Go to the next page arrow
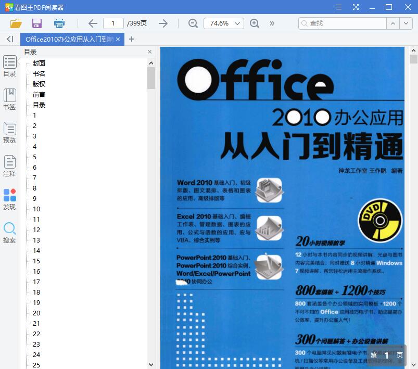418x369 pixels. pos(163,23)
